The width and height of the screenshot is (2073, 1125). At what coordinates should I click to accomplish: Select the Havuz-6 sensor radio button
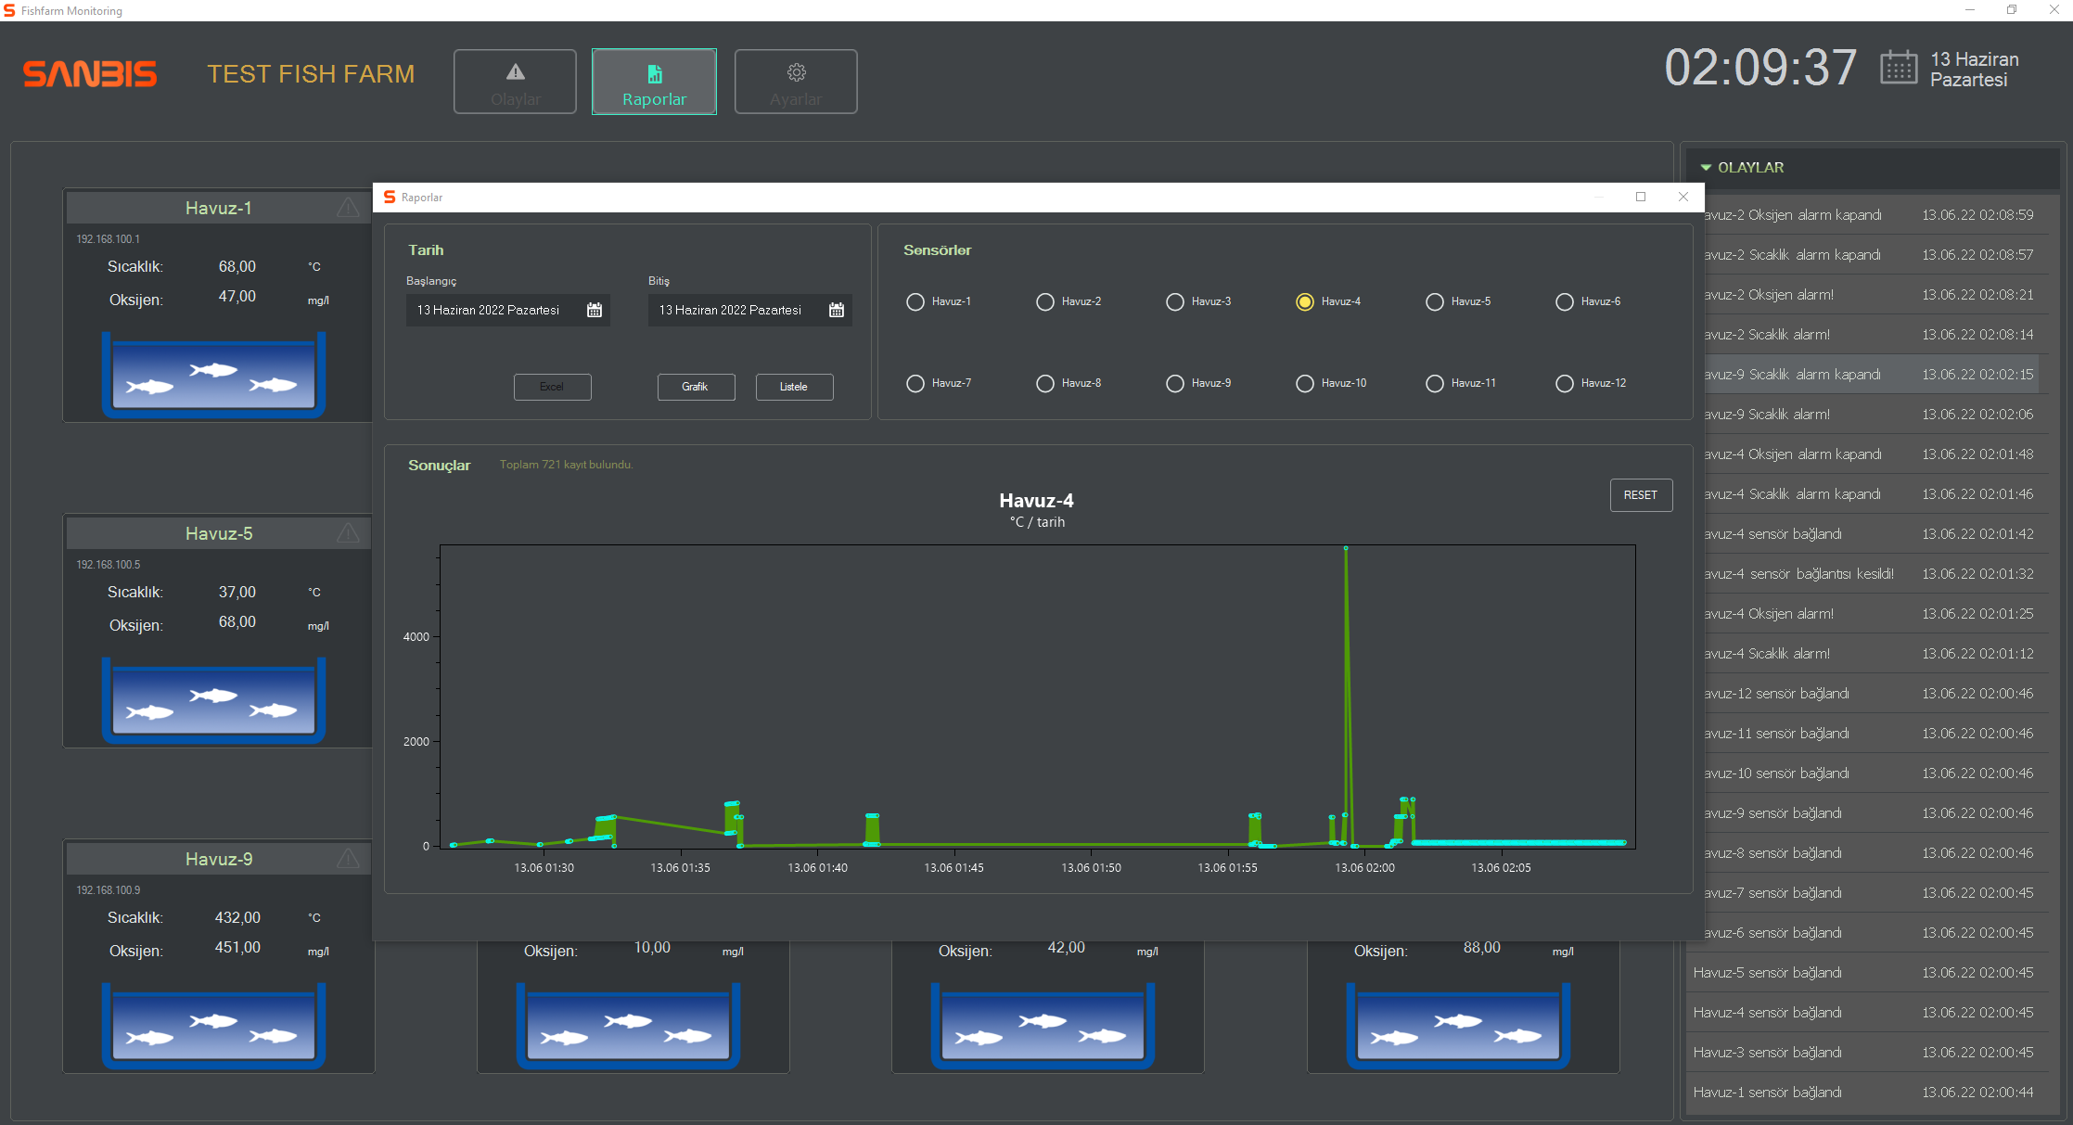point(1565,301)
